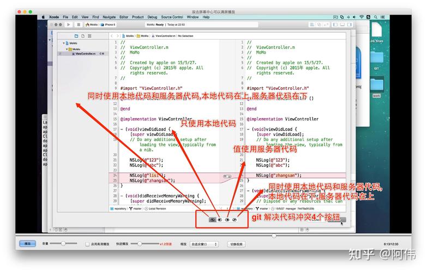Toggle the debug area visibility icon
Screen dimensions: 427x272
[342, 24]
